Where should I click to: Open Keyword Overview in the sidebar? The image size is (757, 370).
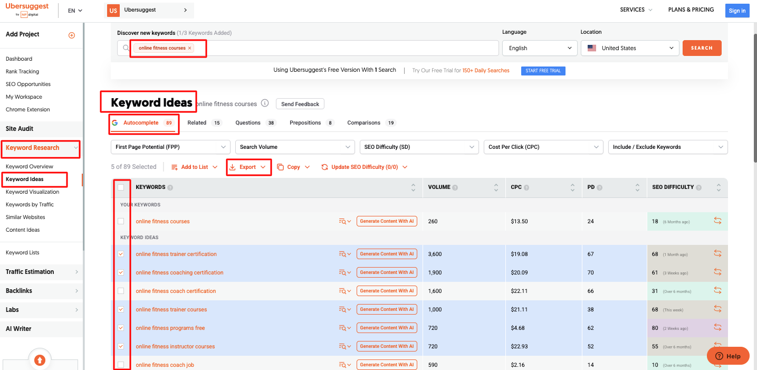[30, 167]
